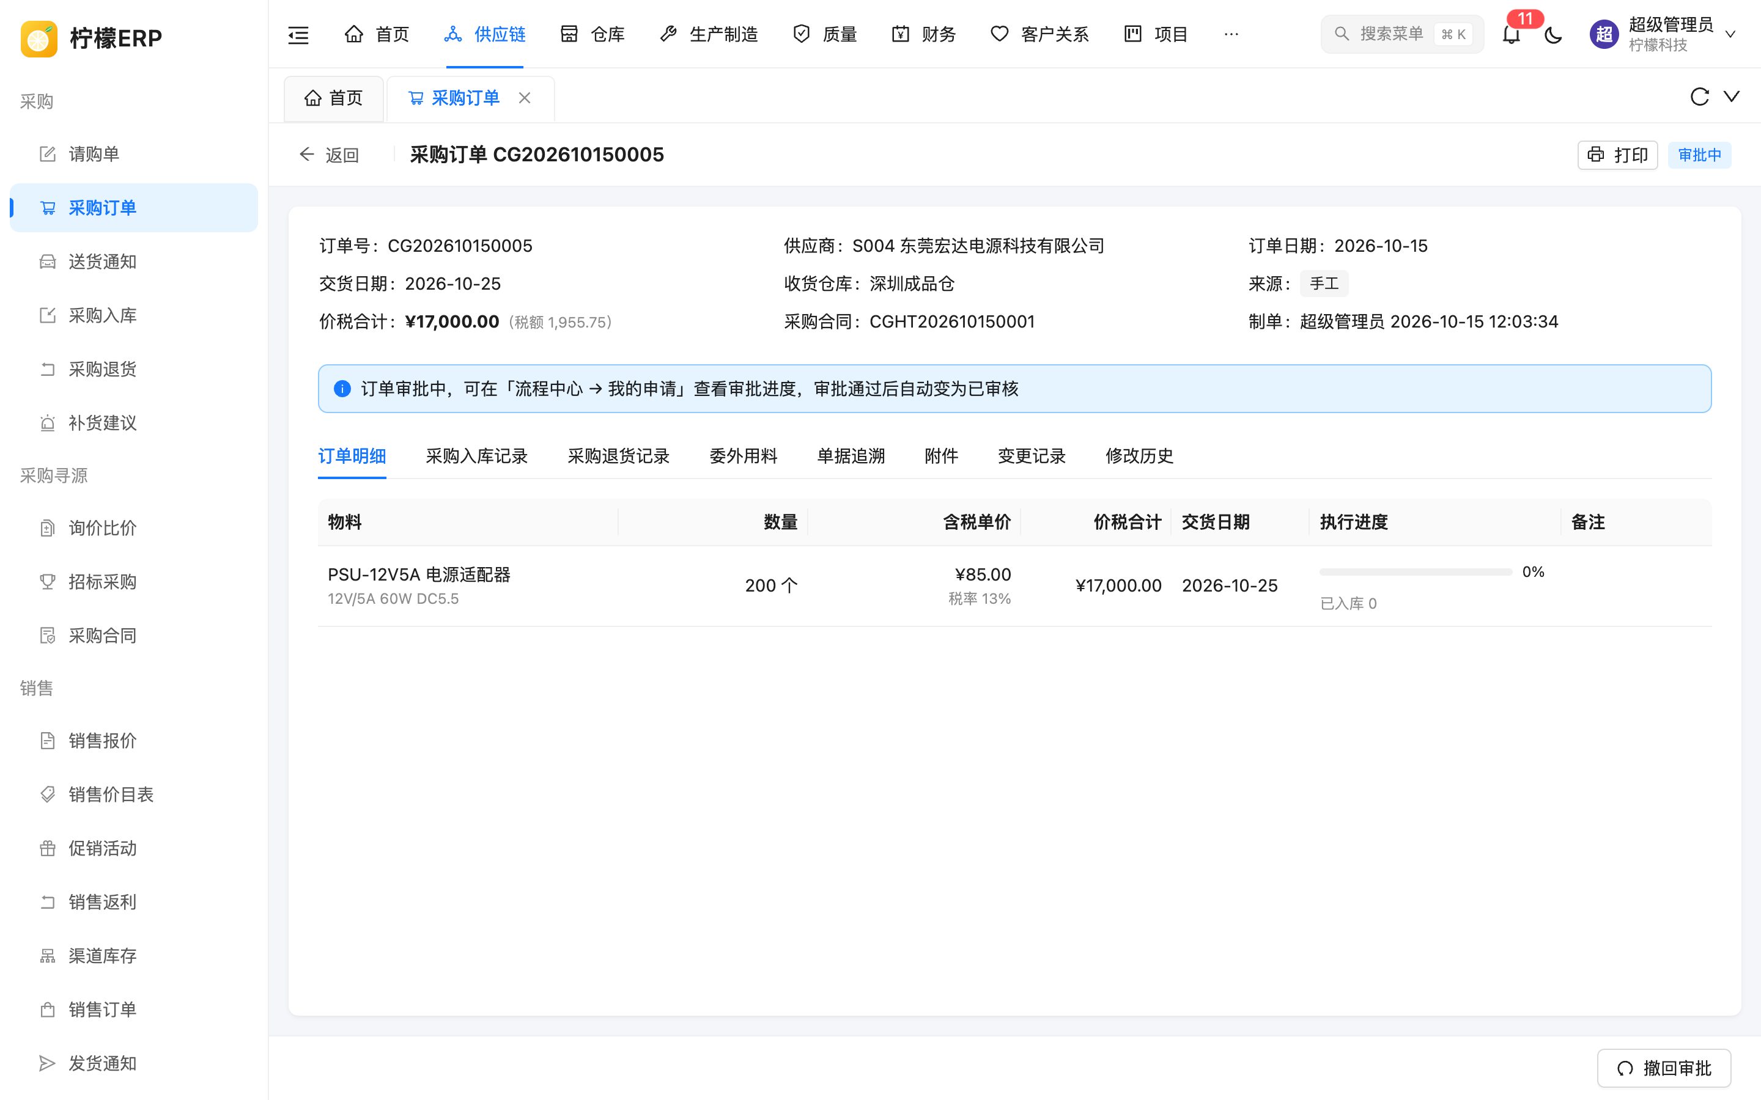Screen dimensions: 1761x1100
Task: Open the 客户关系 top menu
Action: coord(1040,34)
